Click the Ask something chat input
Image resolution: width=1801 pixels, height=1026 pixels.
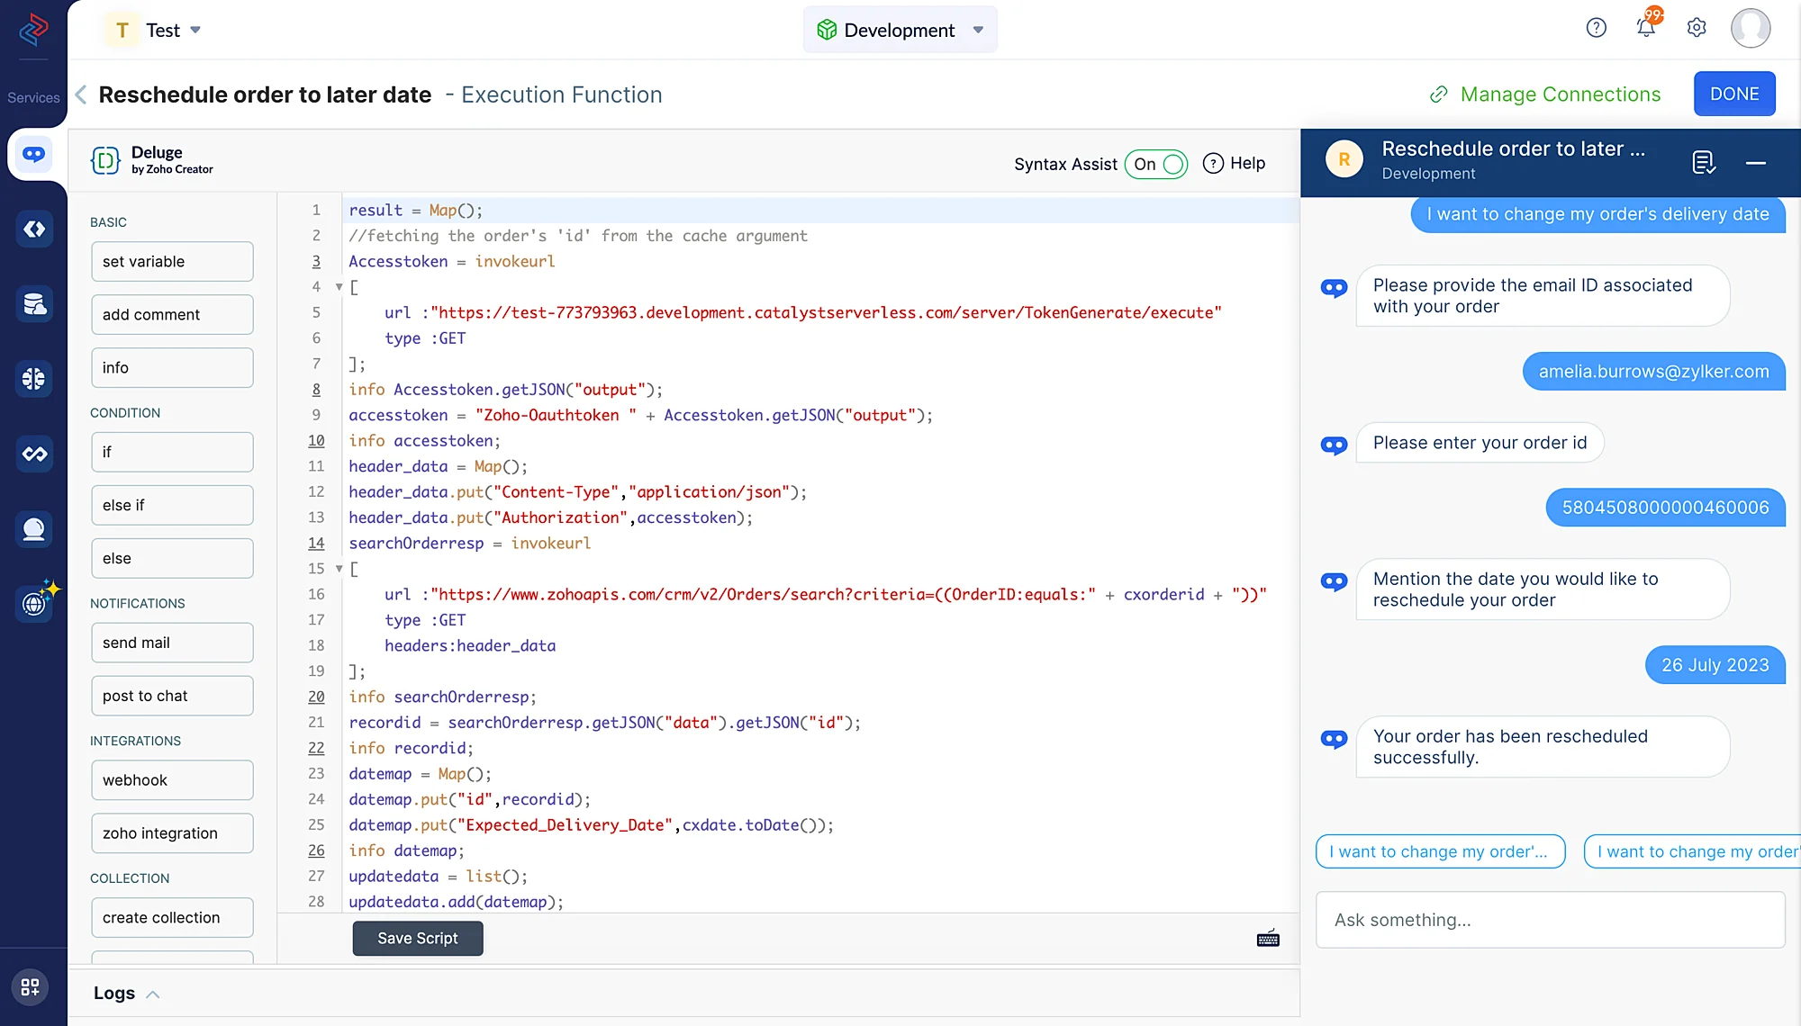coord(1550,920)
